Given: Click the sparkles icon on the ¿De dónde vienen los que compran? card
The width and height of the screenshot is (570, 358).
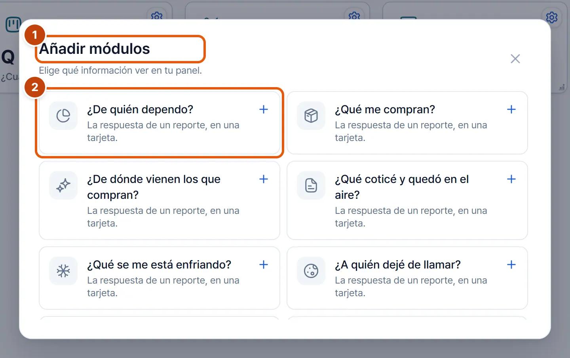Looking at the screenshot, I should pyautogui.click(x=63, y=185).
